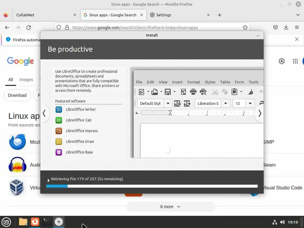Open the Google apps grid
Screen dimensions: 304x228
pos(295,61)
